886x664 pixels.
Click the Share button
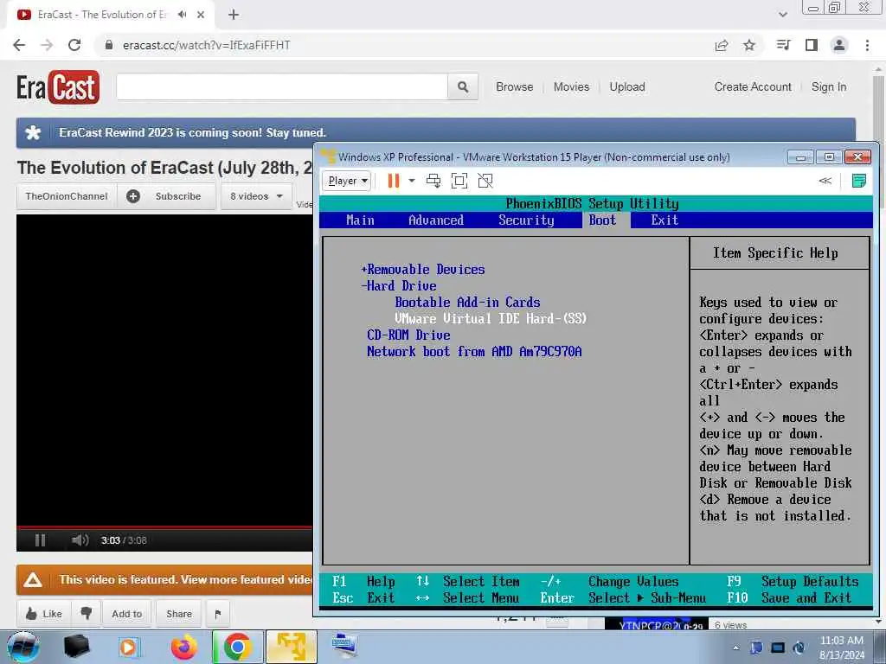[x=179, y=614]
